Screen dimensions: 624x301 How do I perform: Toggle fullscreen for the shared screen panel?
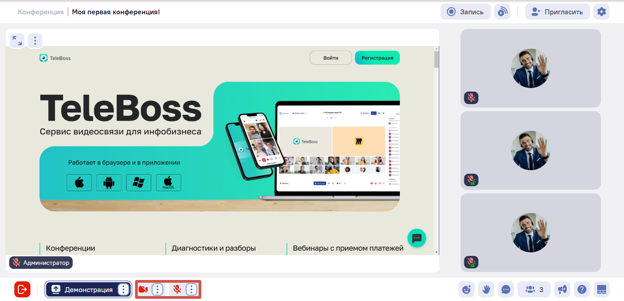pos(17,41)
